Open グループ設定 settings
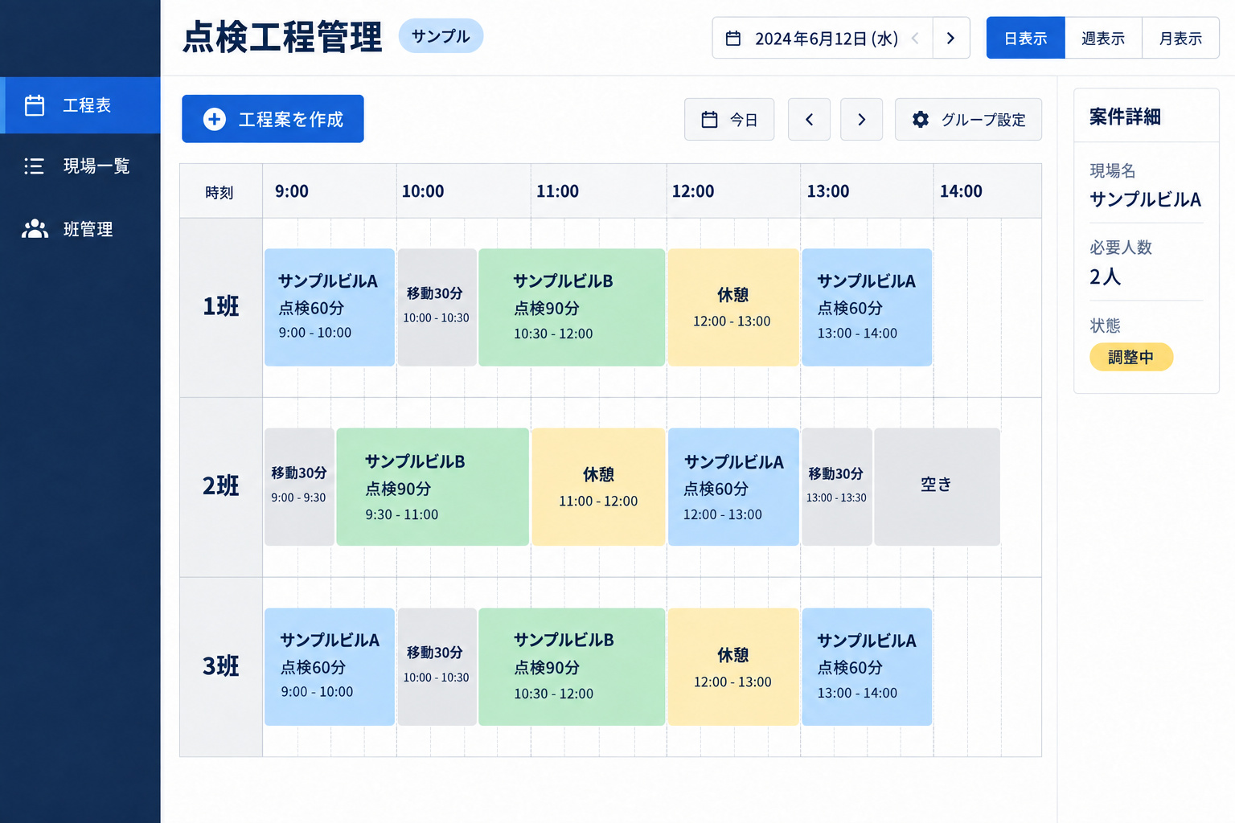Screen dimensions: 1235x823 pyautogui.click(x=968, y=120)
